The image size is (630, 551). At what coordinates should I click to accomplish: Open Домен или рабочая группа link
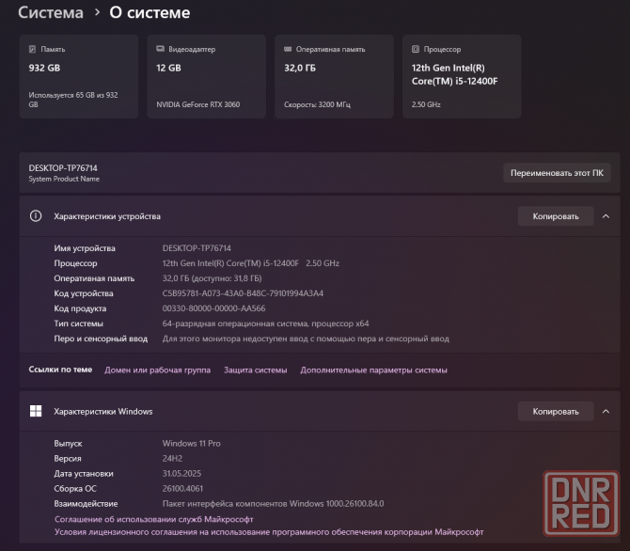pos(158,370)
